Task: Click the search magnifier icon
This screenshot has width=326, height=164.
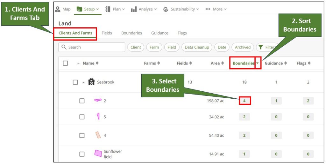Action: 64,47
